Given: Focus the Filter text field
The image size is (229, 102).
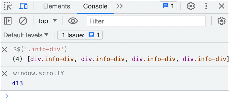Looking at the screenshot, I should point(146,21).
